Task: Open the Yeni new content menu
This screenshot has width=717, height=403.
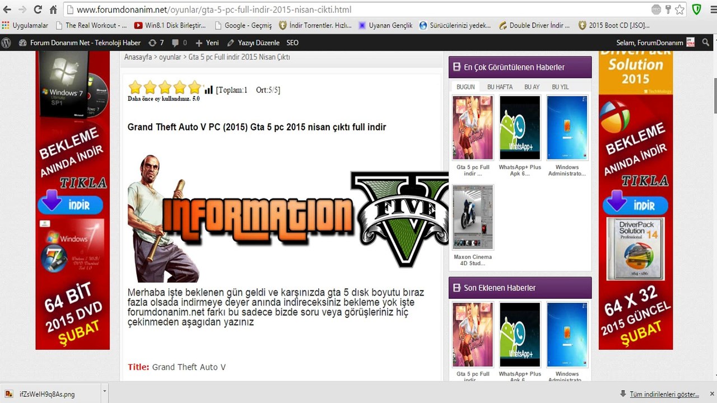Action: (207, 43)
